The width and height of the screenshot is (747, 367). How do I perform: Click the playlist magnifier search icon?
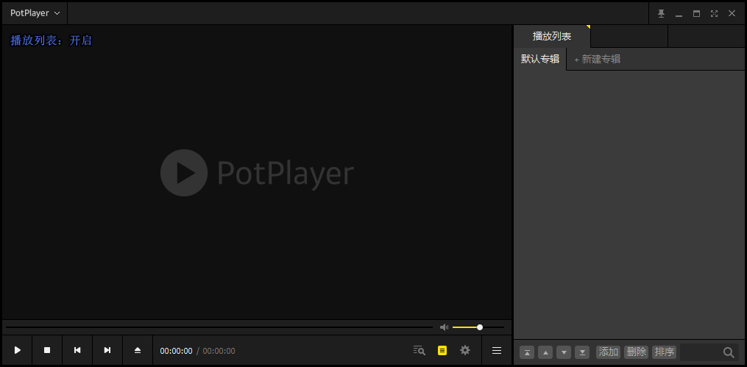click(729, 353)
